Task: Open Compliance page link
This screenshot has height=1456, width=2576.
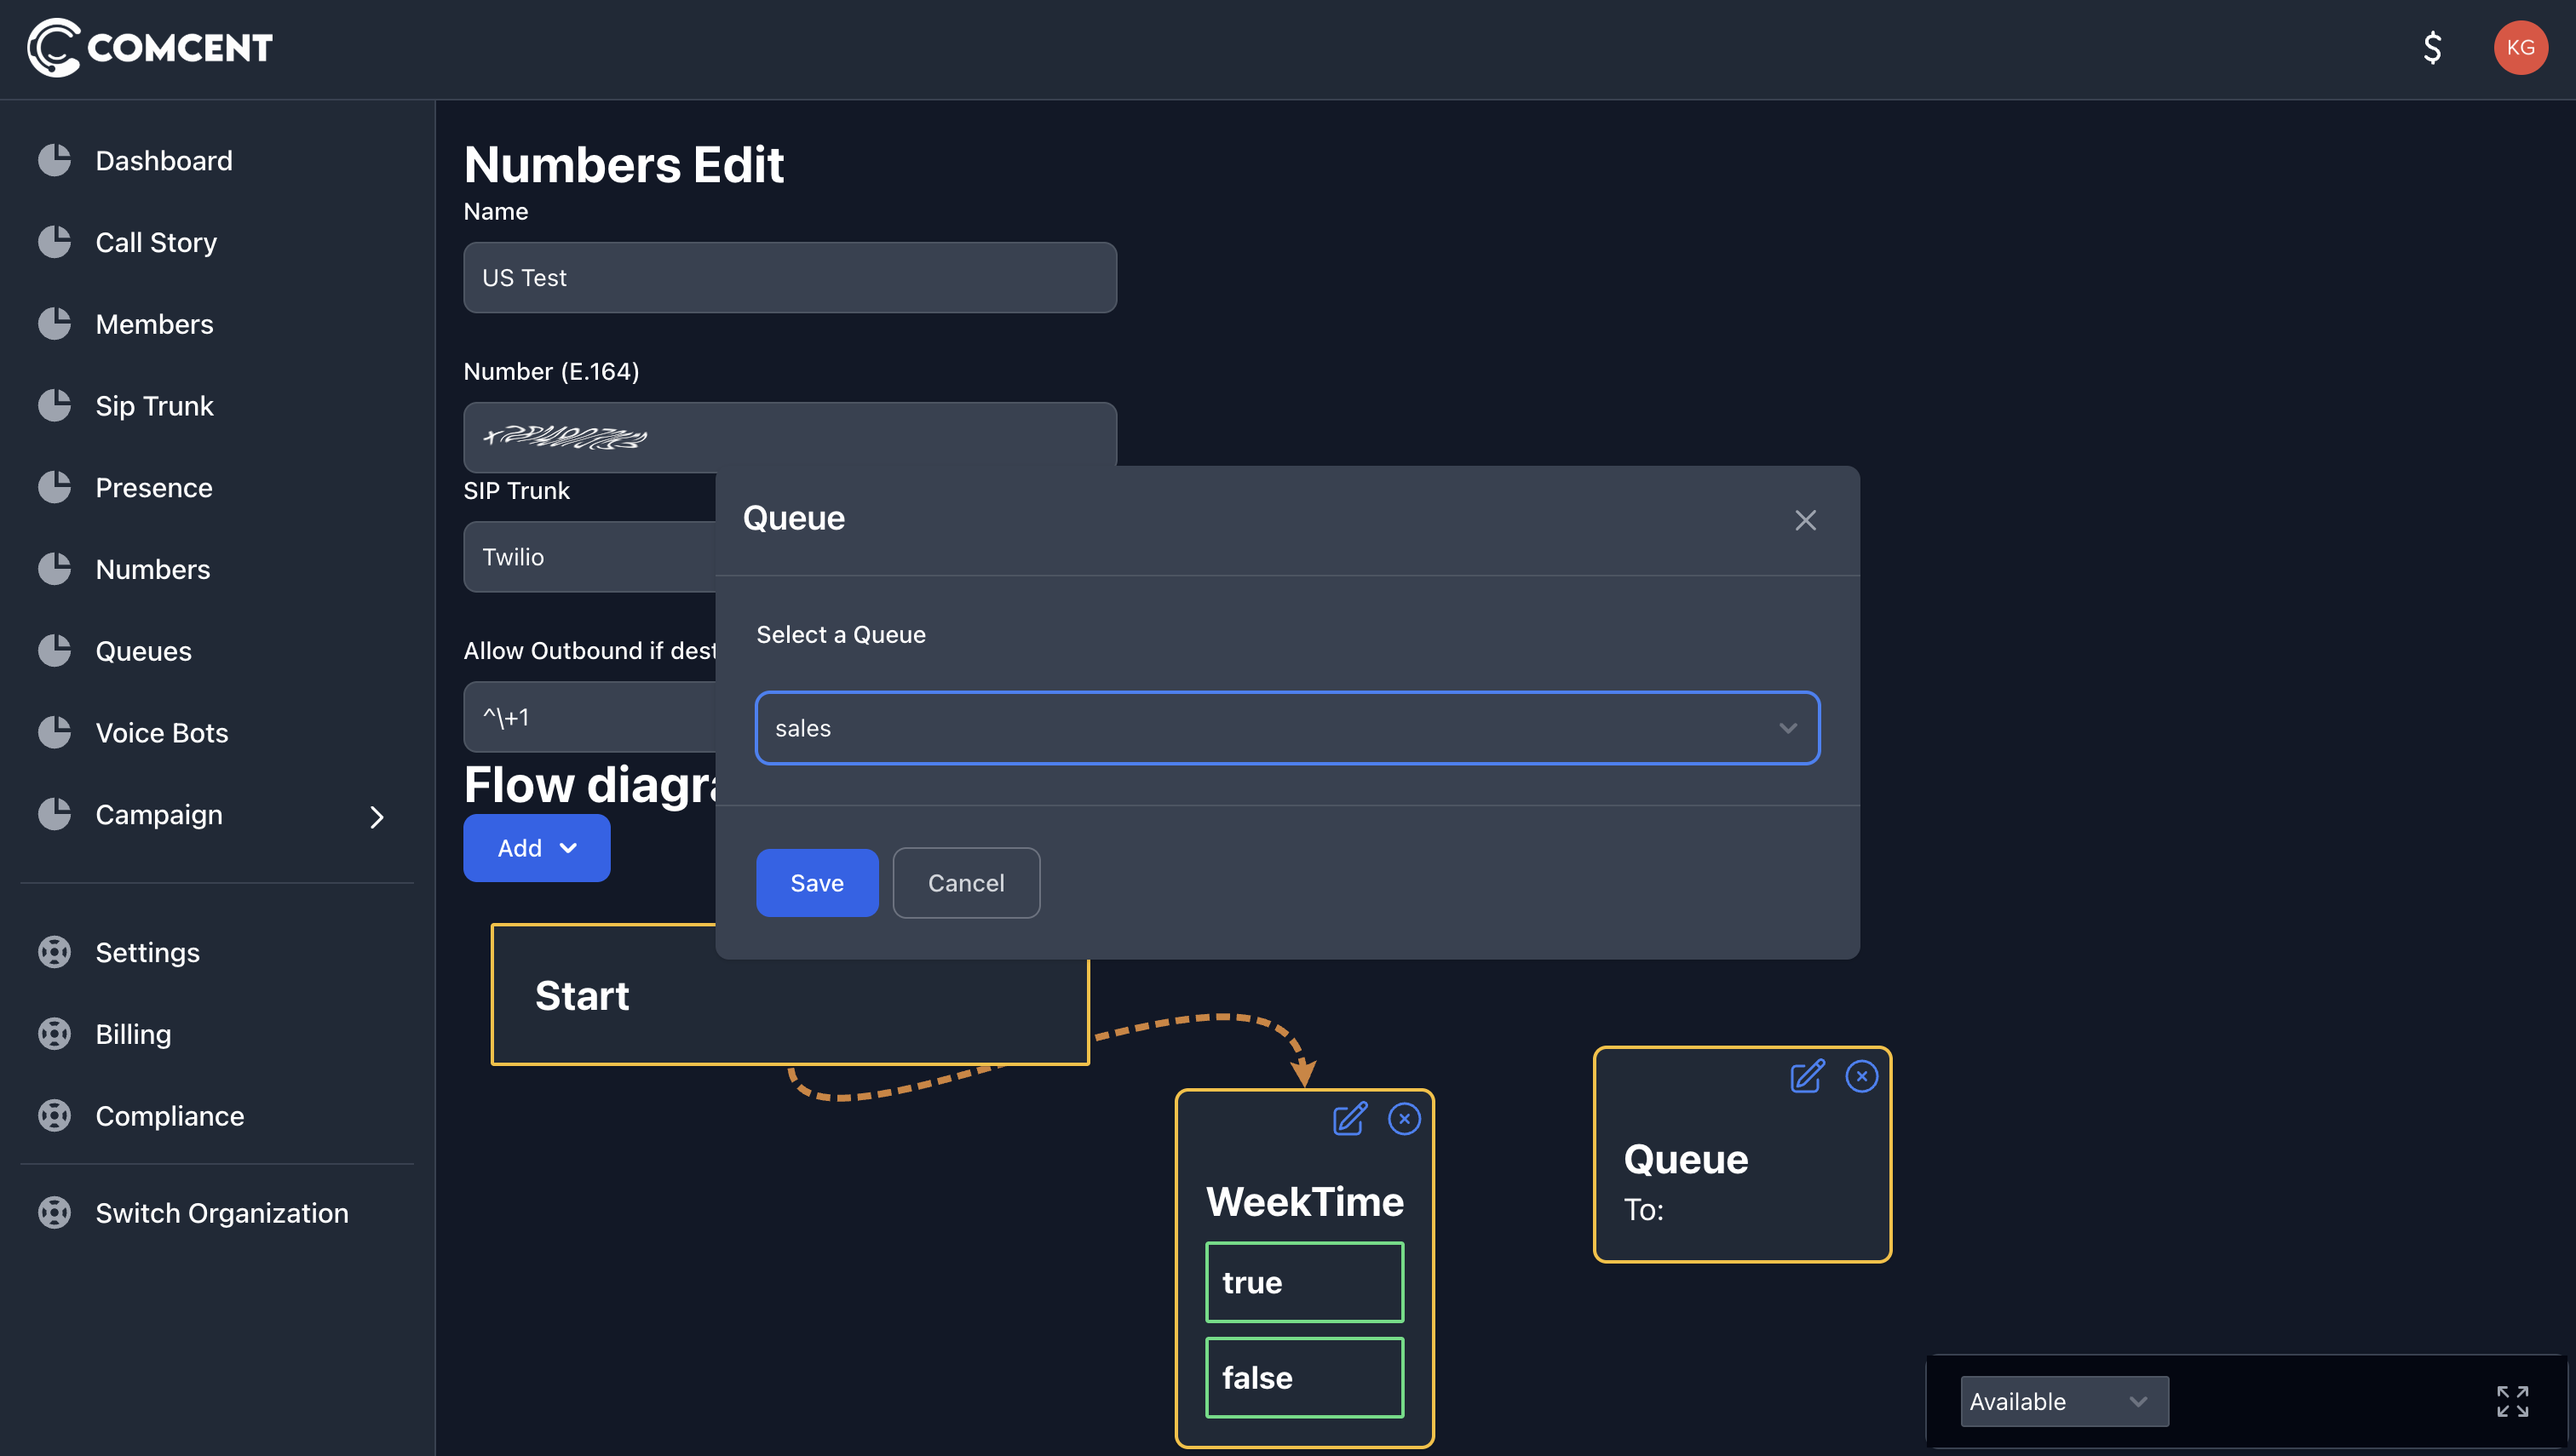Action: pos(169,1116)
